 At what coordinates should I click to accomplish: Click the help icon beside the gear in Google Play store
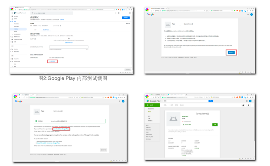click(243, 105)
